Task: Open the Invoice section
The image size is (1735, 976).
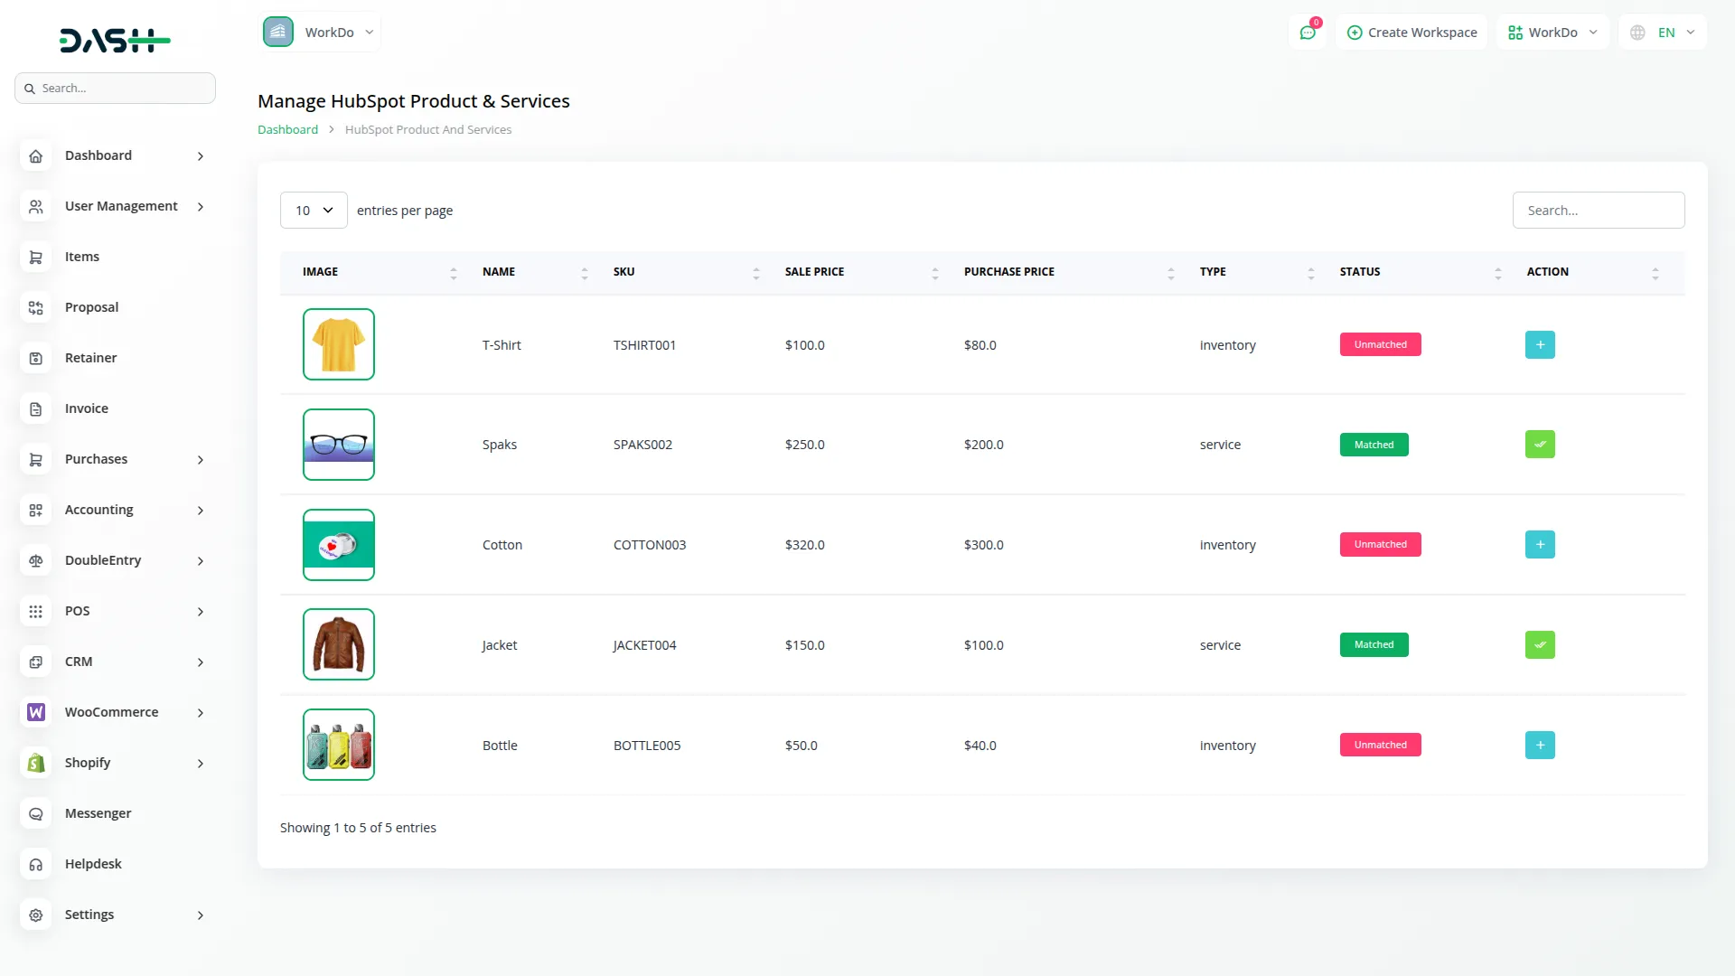Action: 86,408
